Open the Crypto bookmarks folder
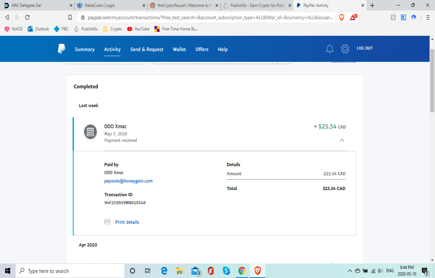The image size is (435, 278). (x=112, y=29)
